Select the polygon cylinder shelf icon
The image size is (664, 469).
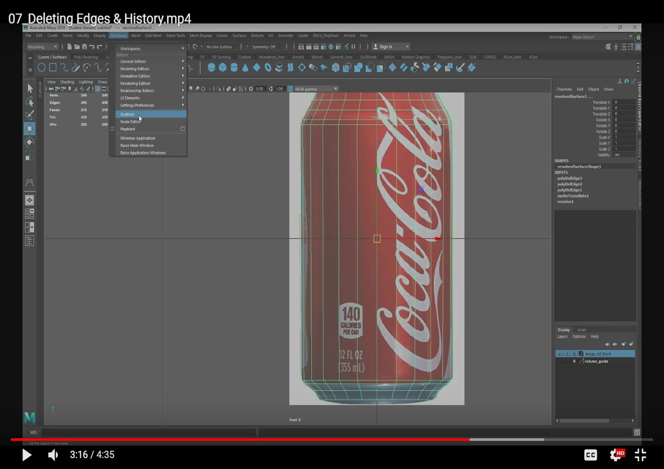pyautogui.click(x=234, y=67)
